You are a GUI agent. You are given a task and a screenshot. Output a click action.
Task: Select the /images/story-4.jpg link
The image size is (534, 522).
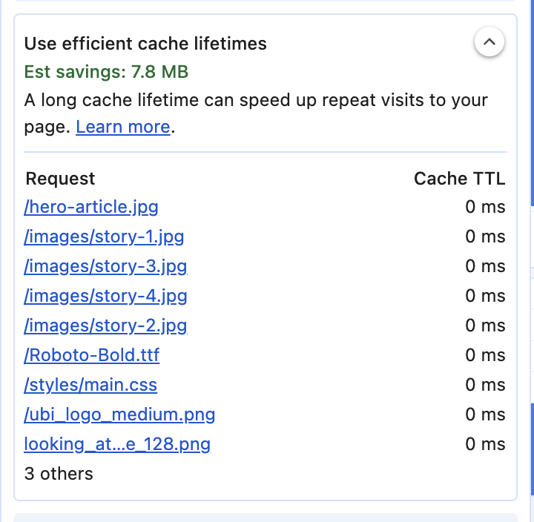click(x=105, y=296)
